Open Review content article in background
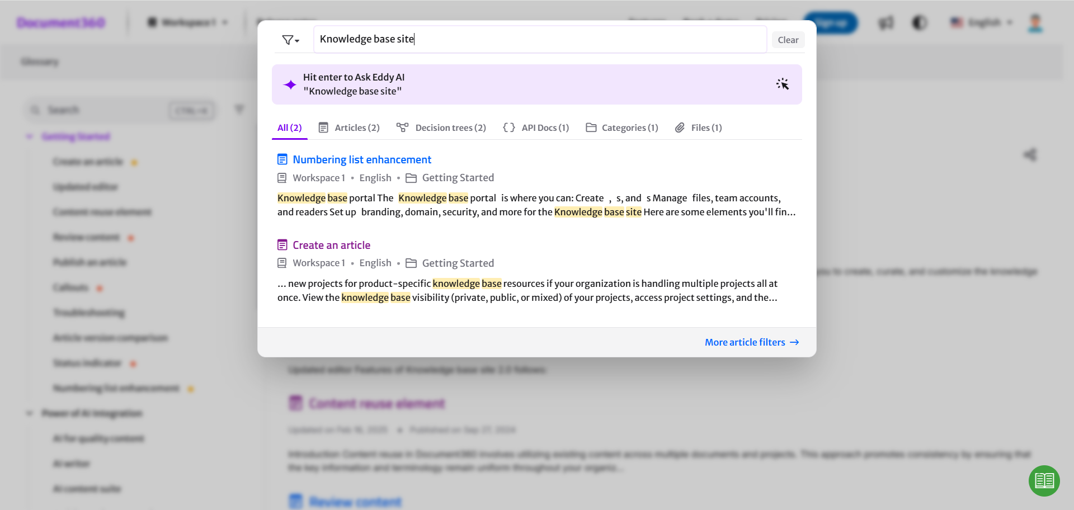 pyautogui.click(x=355, y=502)
